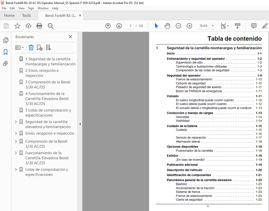Open the File menu
The image size is (269, 211).
point(4,8)
